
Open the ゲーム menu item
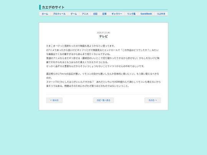[x=74, y=14]
